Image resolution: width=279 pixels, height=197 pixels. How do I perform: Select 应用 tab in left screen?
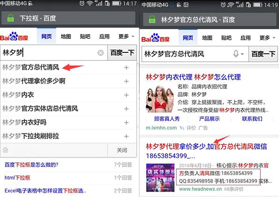[104, 36]
